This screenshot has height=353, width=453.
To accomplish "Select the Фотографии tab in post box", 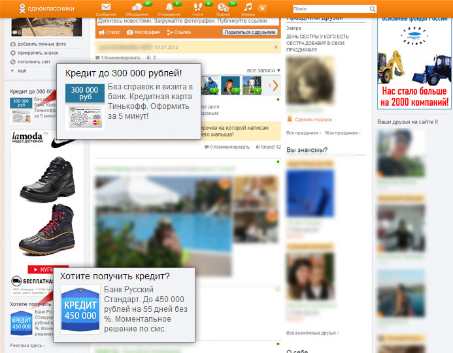I will click(x=143, y=33).
